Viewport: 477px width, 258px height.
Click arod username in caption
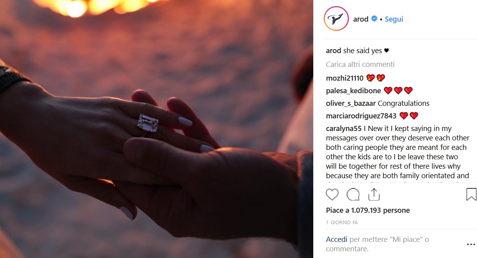pyautogui.click(x=333, y=51)
